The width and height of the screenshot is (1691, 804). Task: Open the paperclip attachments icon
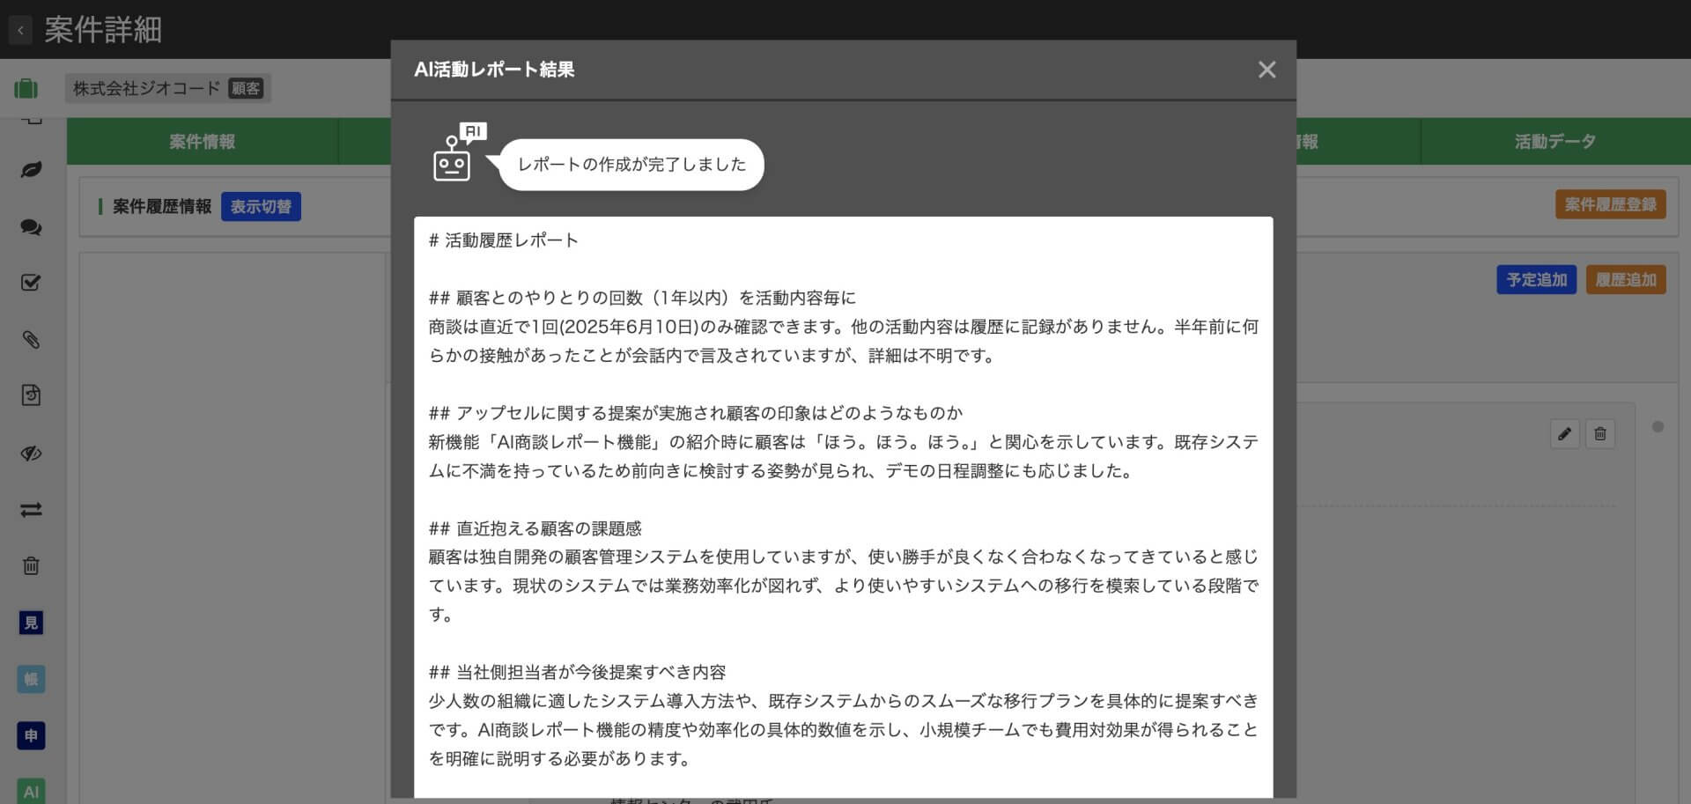tap(31, 339)
